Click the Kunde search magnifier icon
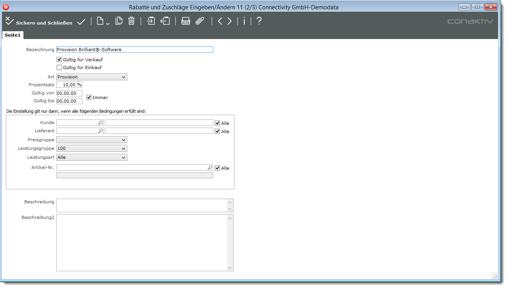This screenshot has height=288, width=507. tap(100, 123)
